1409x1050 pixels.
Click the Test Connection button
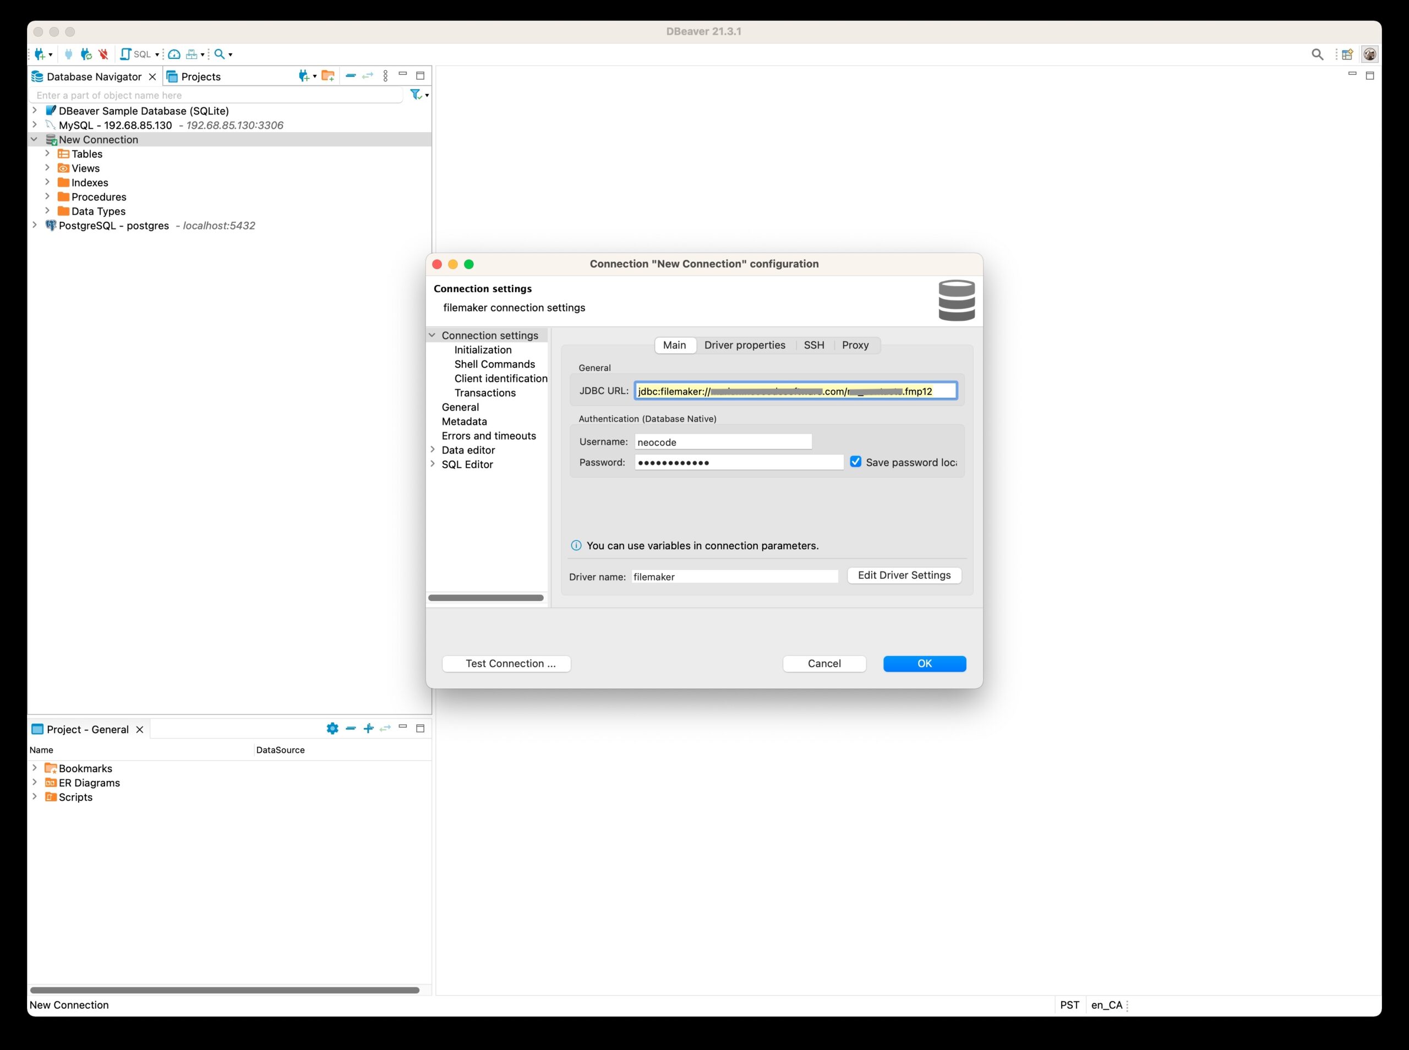pos(506,664)
